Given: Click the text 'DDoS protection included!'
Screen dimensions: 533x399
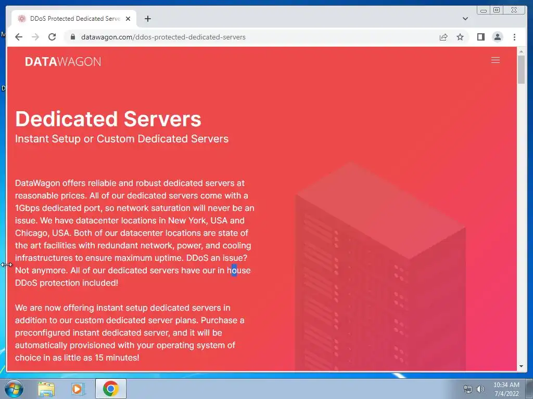Looking at the screenshot, I should pyautogui.click(x=67, y=283).
